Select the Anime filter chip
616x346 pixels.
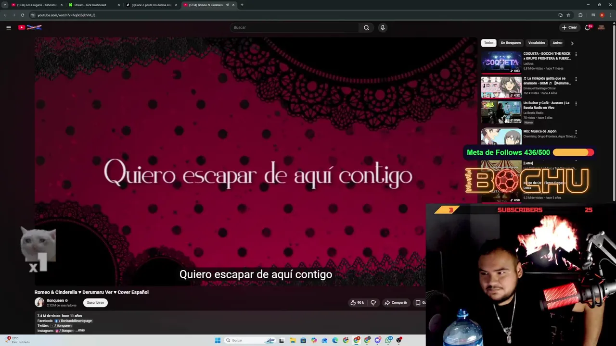point(557,43)
